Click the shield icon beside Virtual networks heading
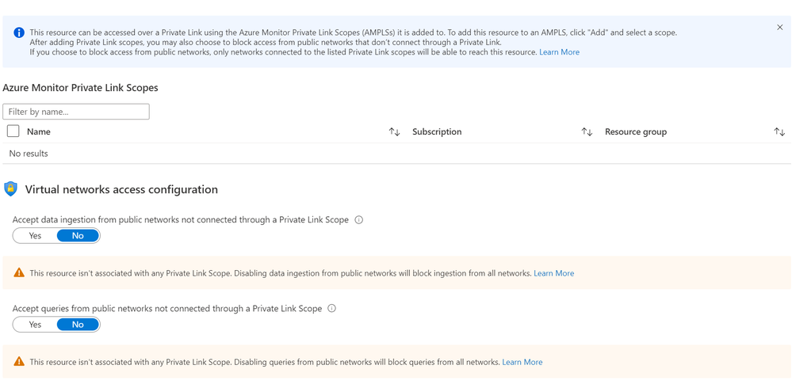Image resolution: width=792 pixels, height=392 pixels. [x=10, y=189]
